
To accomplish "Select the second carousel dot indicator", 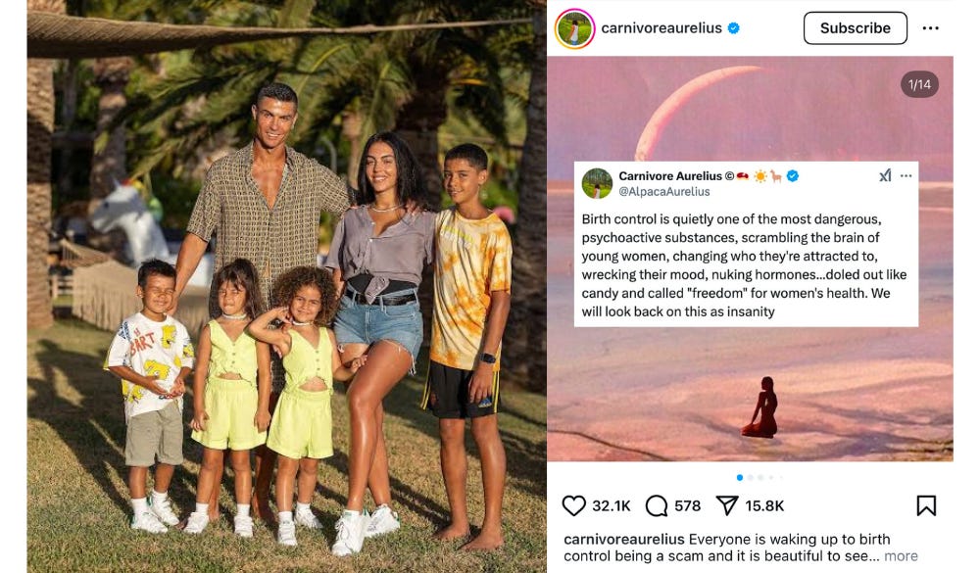I will [x=750, y=477].
